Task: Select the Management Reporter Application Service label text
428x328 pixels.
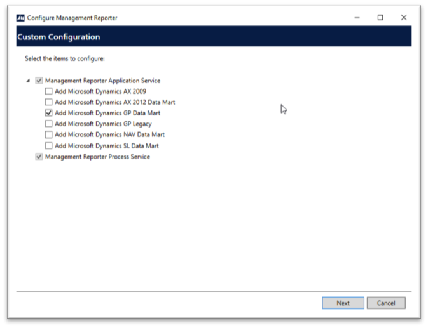Action: click(102, 81)
